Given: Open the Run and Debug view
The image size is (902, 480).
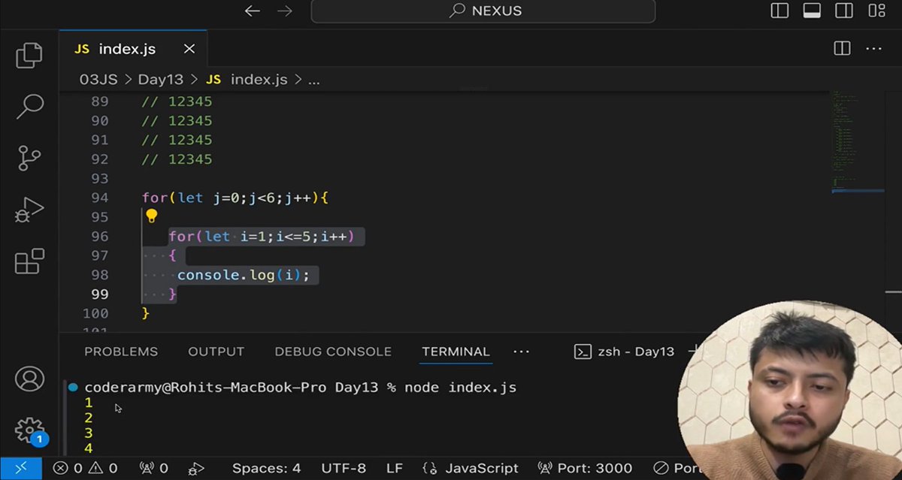Looking at the screenshot, I should 29,210.
